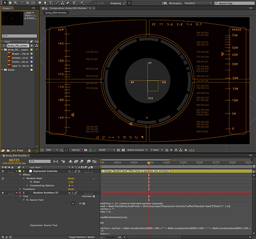The image size is (256, 239).
Task: Toggle Frame Blending switch in timeline
Action: click(76, 162)
